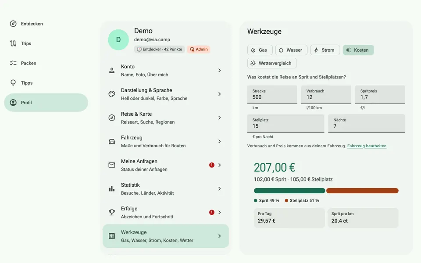This screenshot has height=263, width=421.
Task: Click the Sprit/Stellplatz cost share bar
Action: tap(326, 191)
